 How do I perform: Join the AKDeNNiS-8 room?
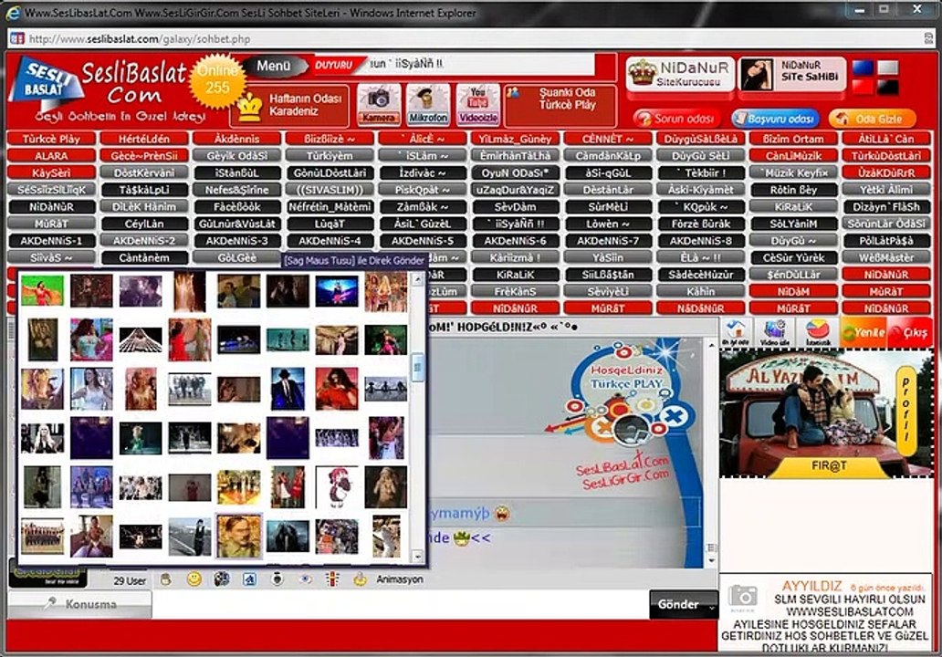click(701, 241)
